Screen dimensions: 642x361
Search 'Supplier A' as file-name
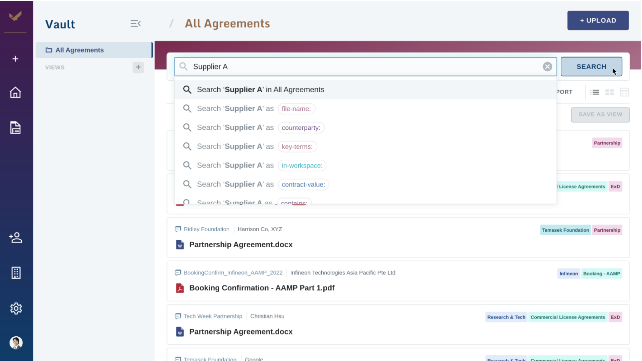pyautogui.click(x=365, y=109)
